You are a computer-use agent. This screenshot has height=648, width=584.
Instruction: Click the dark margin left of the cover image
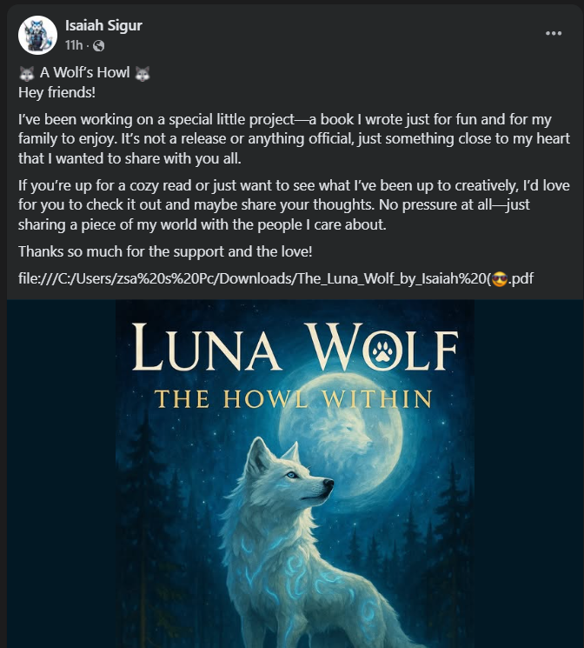[x=61, y=473]
